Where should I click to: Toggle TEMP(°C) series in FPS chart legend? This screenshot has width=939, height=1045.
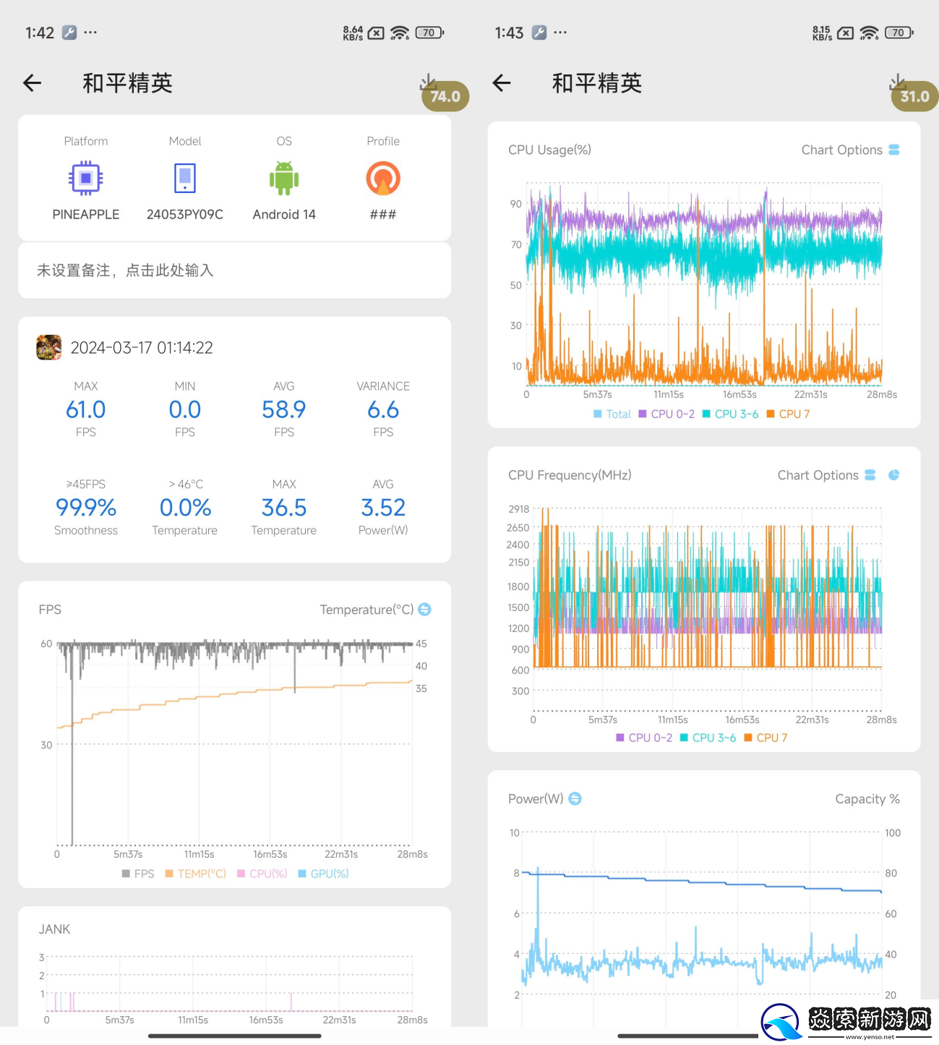tap(196, 874)
